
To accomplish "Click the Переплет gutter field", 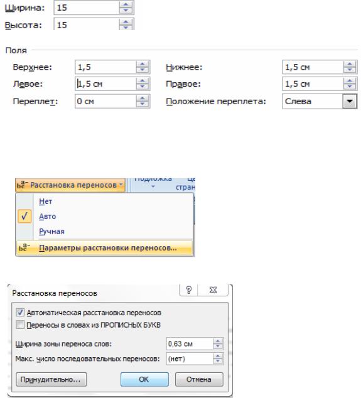I will coord(112,101).
